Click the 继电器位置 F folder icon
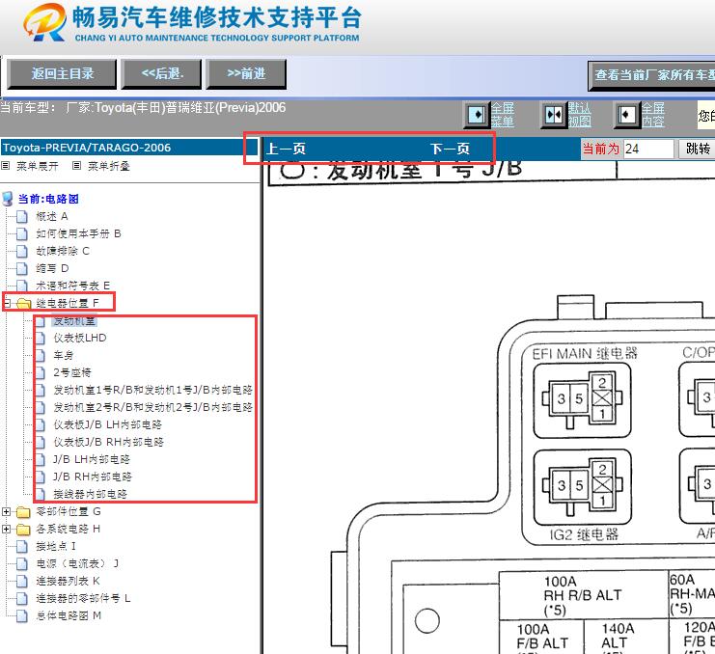 coord(23,303)
